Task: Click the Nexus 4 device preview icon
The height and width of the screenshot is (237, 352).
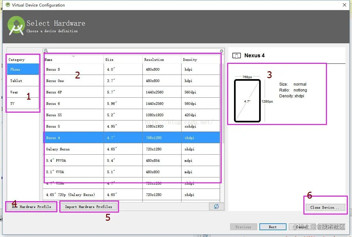Action: coord(237,56)
